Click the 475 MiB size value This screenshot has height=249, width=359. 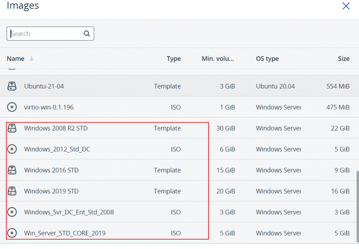coord(338,107)
